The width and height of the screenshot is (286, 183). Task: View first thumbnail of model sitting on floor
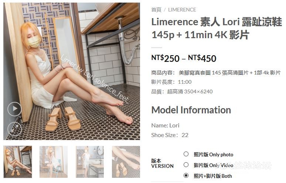tap(18, 162)
